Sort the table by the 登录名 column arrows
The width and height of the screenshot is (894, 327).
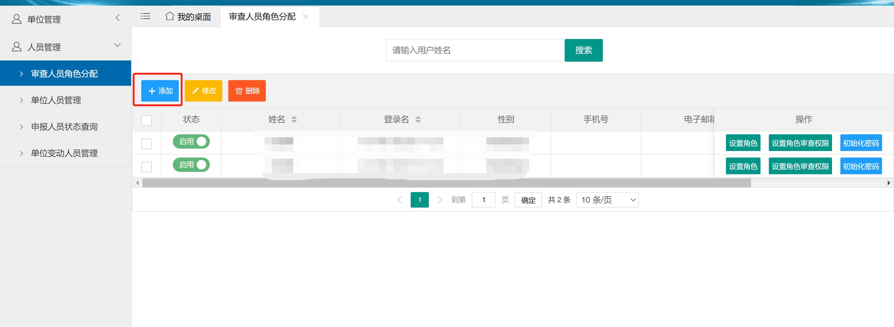(x=419, y=119)
